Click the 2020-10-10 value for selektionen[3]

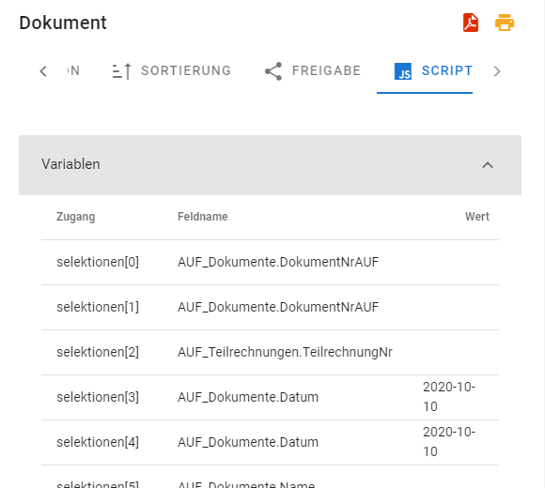[449, 397]
